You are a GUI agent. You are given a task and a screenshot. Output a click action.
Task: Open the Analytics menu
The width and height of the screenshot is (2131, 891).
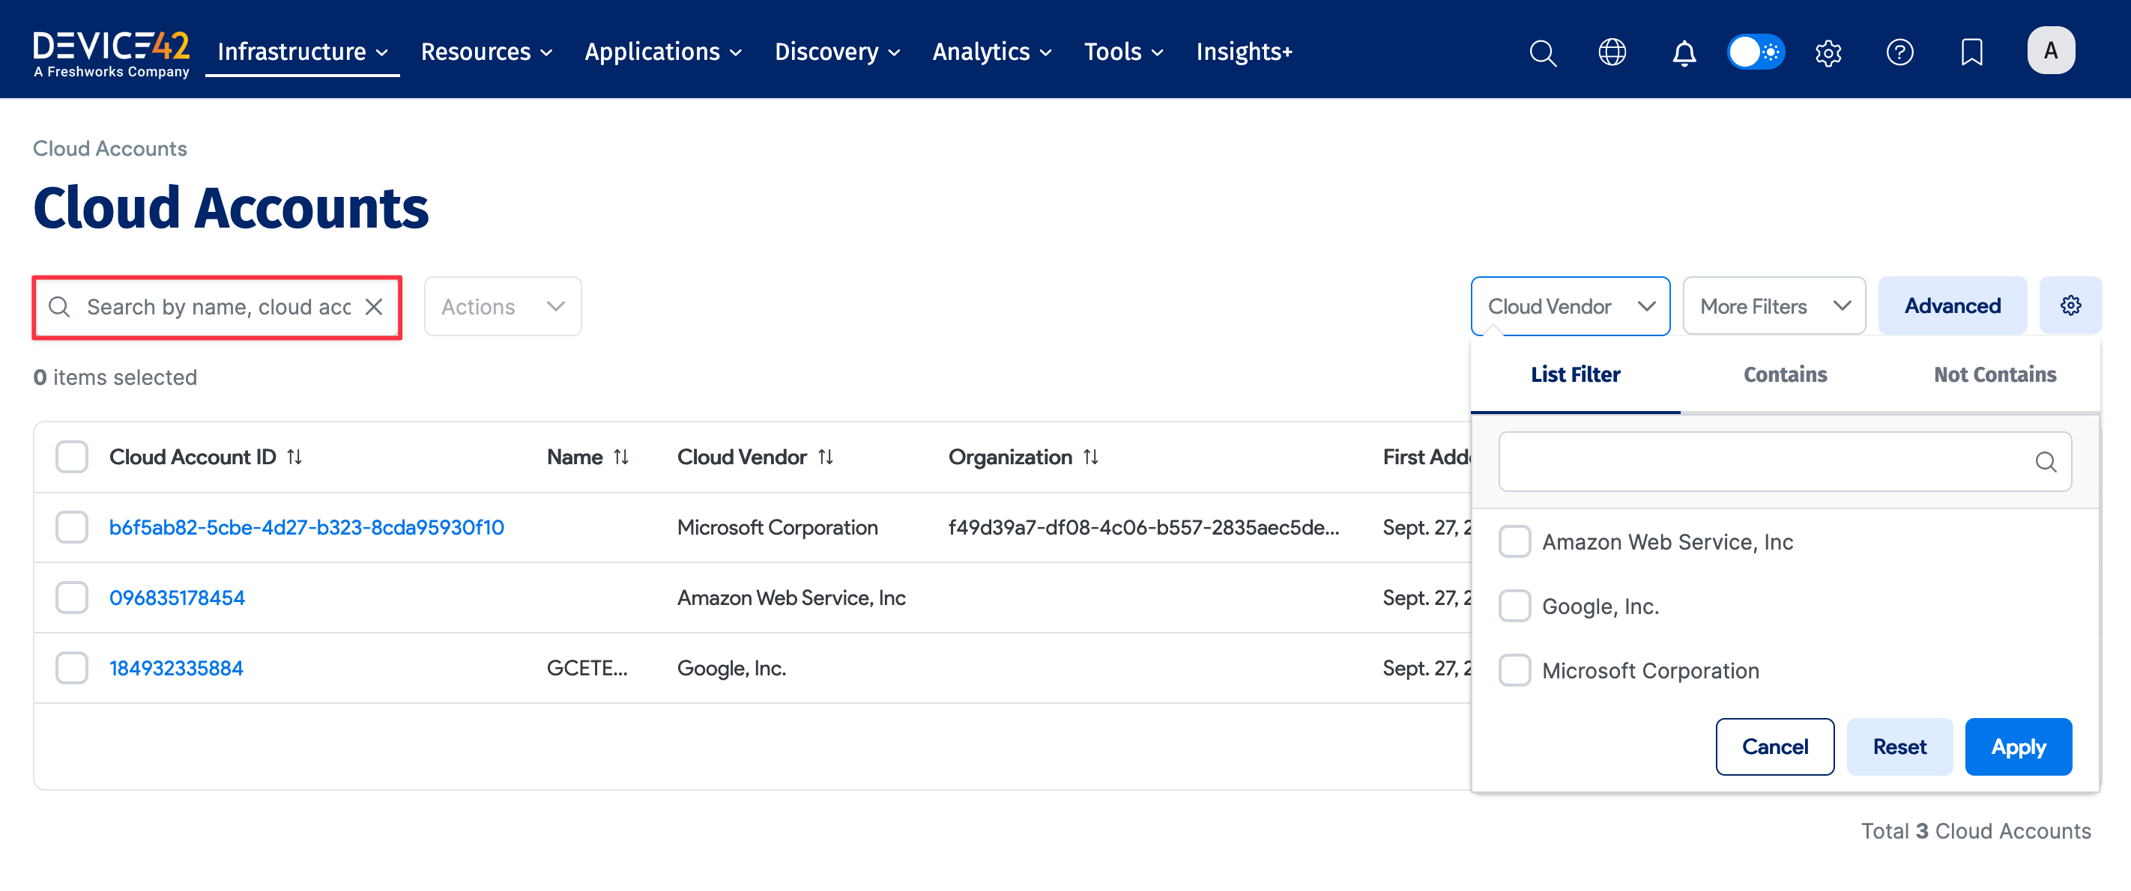click(991, 51)
